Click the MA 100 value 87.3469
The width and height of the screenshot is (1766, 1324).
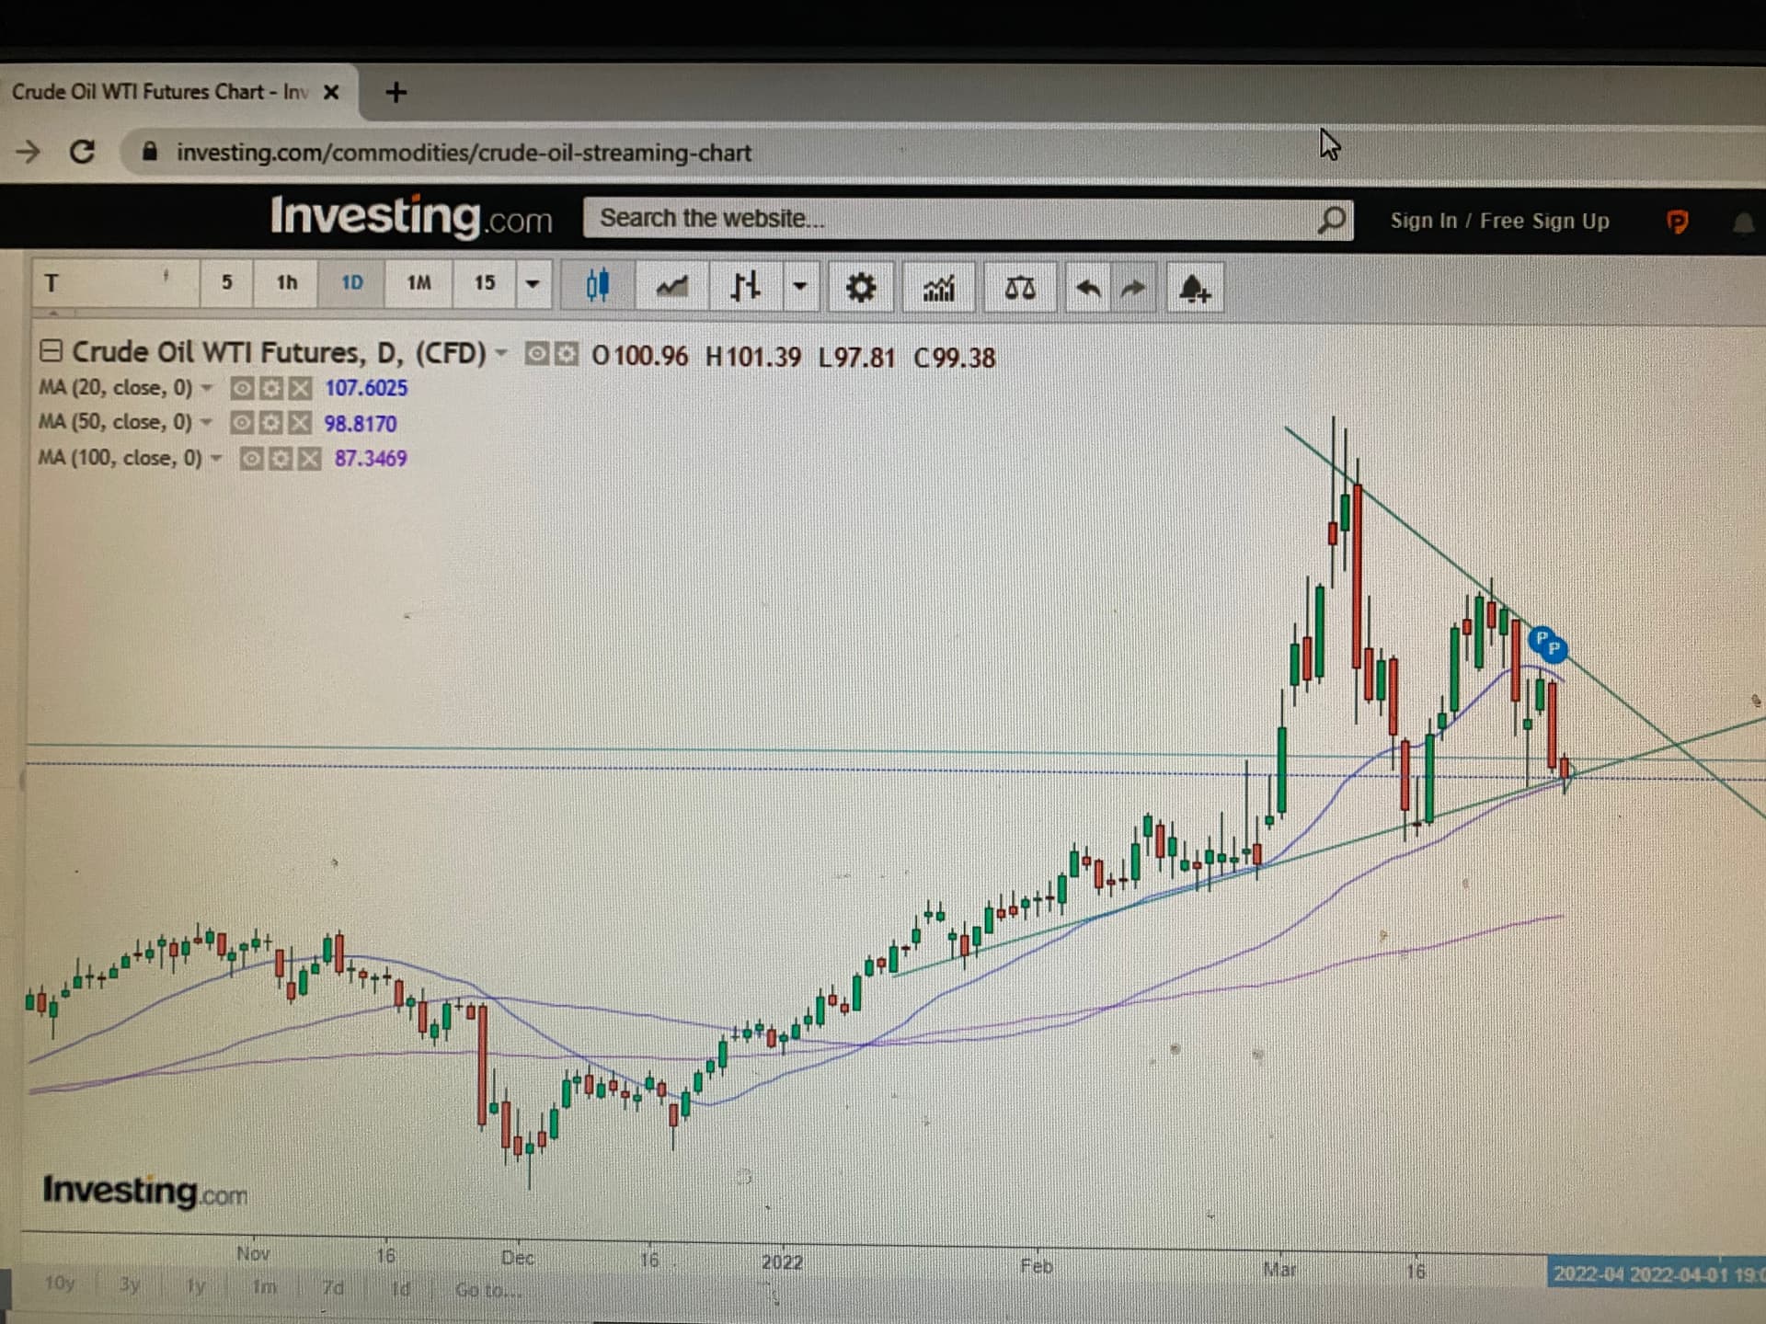[x=370, y=458]
